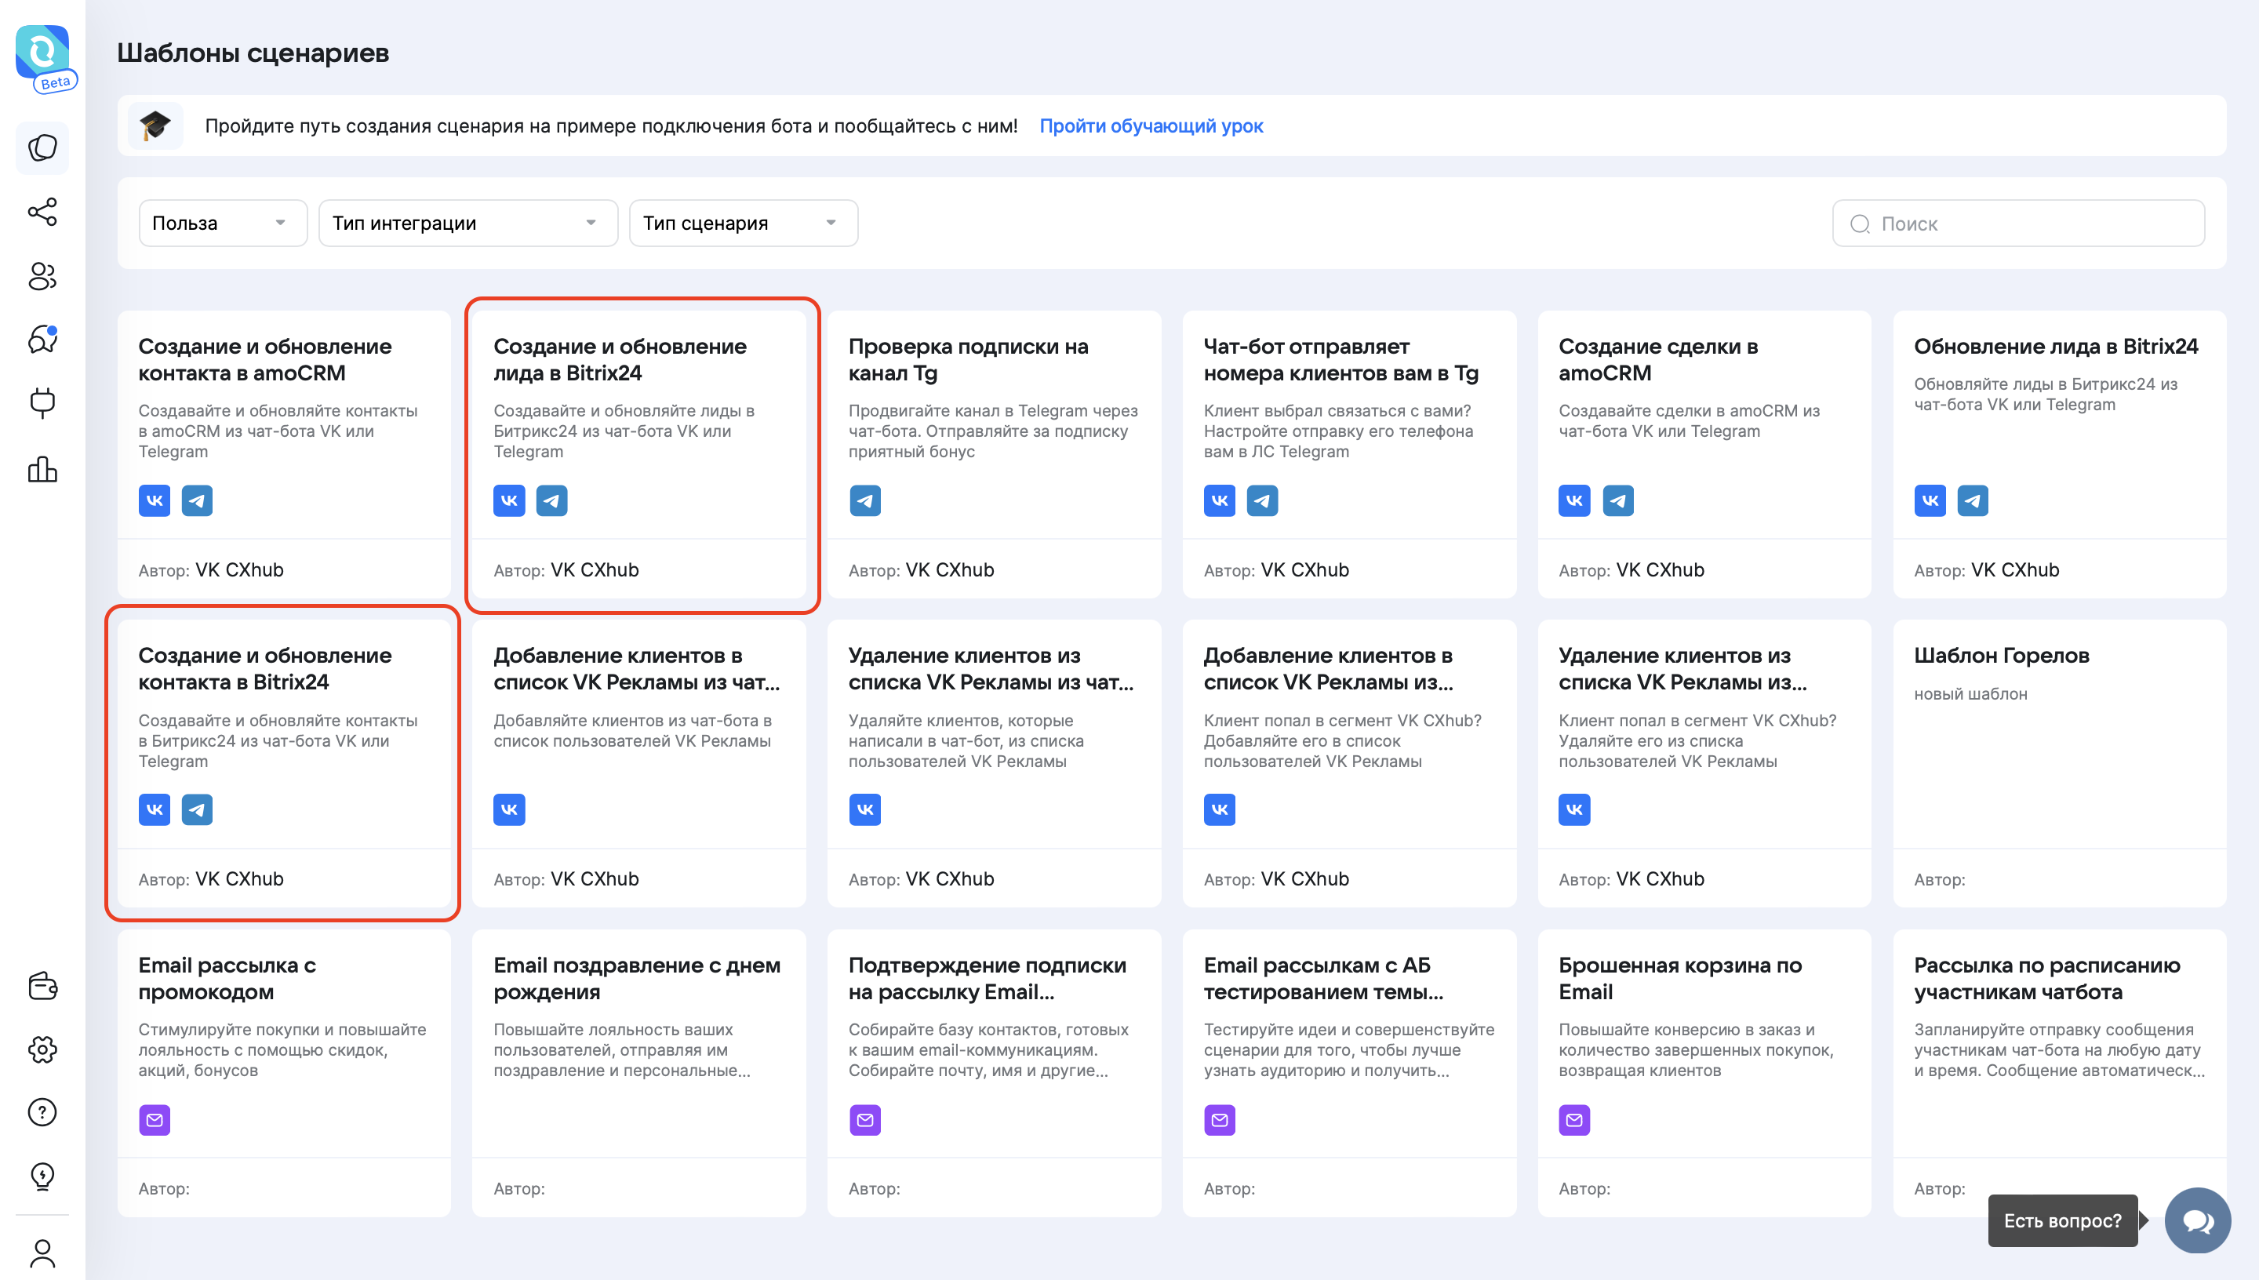Open the bar chart analytics icon in the sidebar
The width and height of the screenshot is (2259, 1280).
point(42,470)
